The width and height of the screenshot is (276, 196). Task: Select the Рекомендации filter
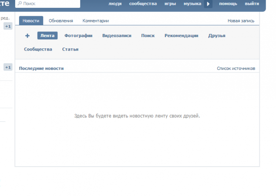181,35
